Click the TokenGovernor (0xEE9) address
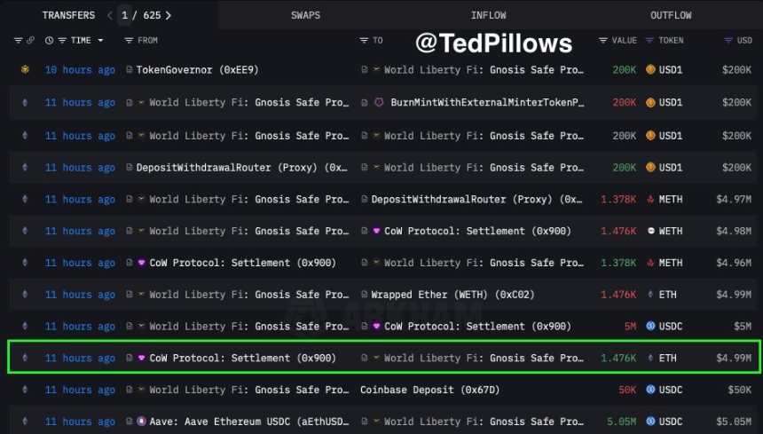Image resolution: width=763 pixels, height=434 pixels. click(x=197, y=70)
